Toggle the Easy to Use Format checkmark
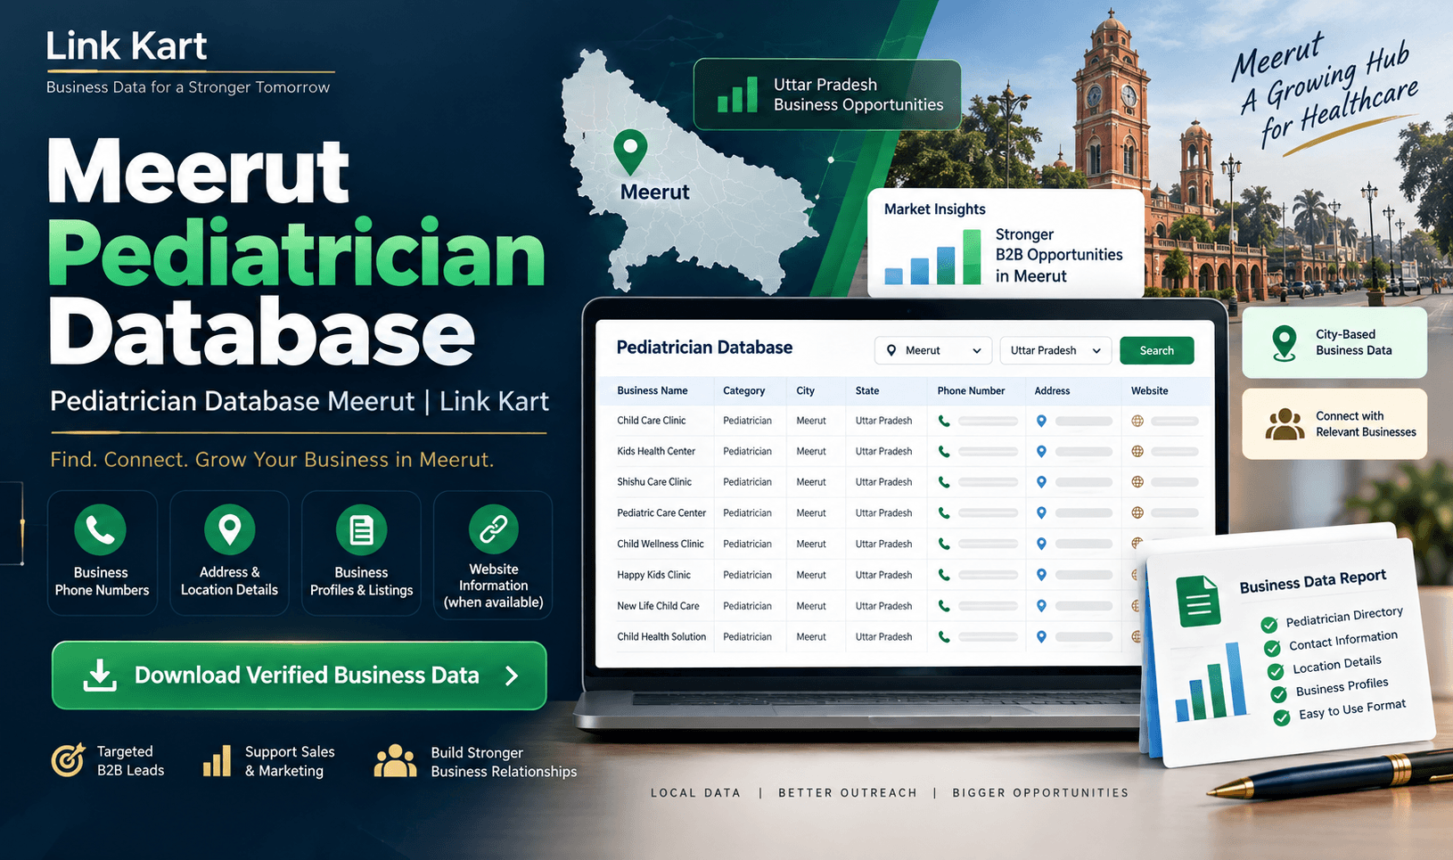 [1282, 717]
